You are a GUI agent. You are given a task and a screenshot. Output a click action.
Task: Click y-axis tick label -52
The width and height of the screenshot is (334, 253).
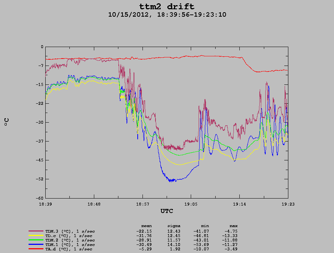[x=39, y=179]
